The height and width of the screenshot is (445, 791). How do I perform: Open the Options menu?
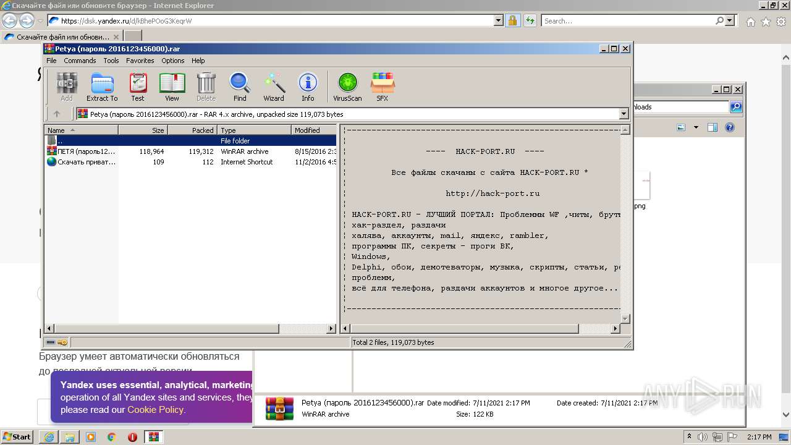173,61
